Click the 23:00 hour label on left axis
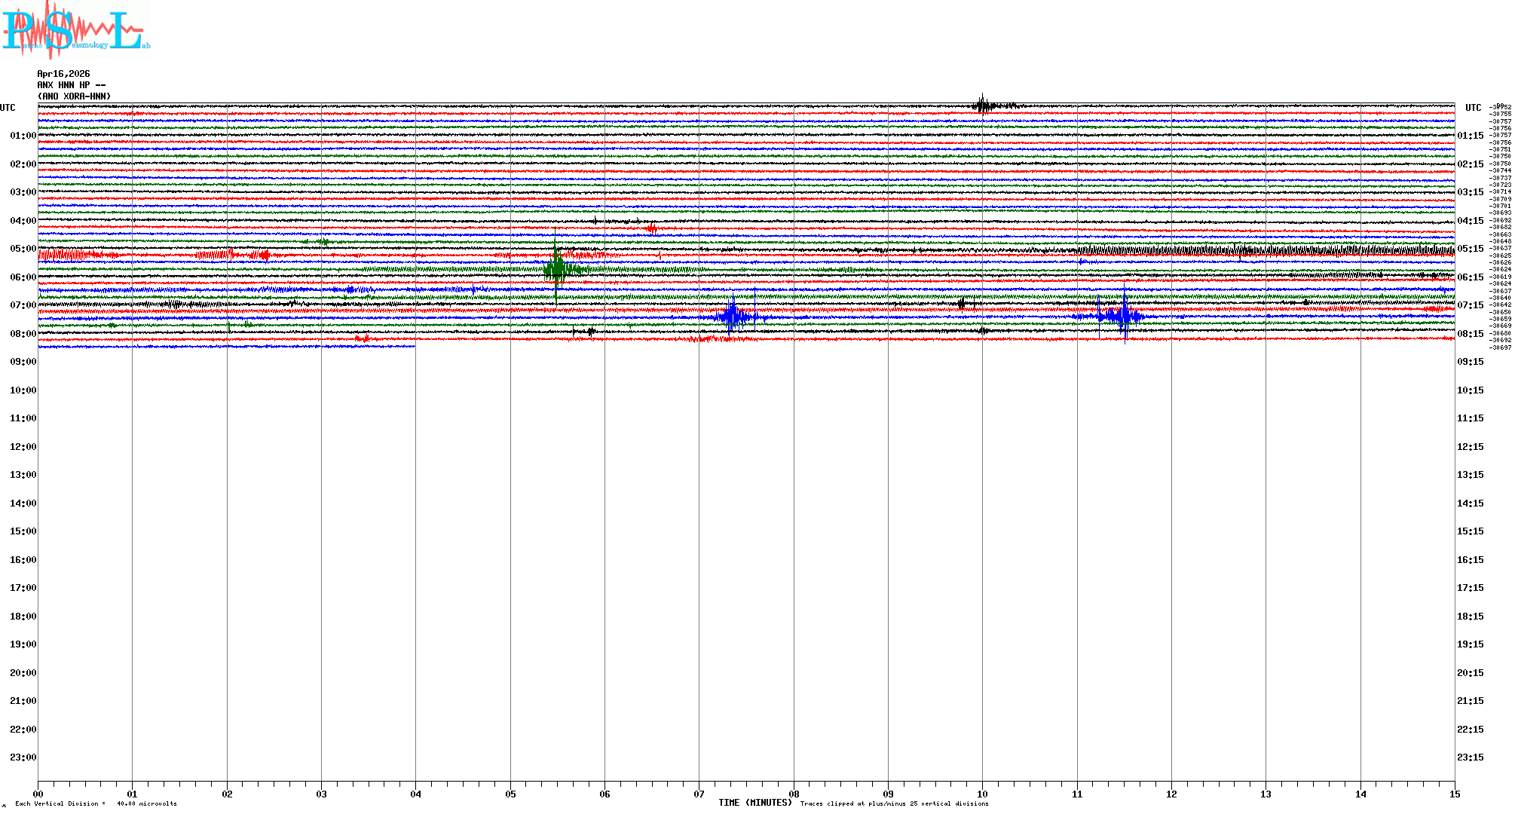The width and height of the screenshot is (1515, 814). click(23, 757)
